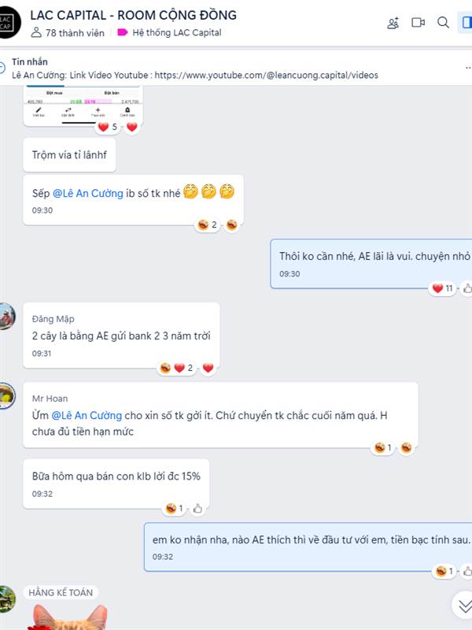This screenshot has height=630, width=472.
Task: Click thumbs-up on "em ko nhận nha" message
Action: click(x=467, y=571)
